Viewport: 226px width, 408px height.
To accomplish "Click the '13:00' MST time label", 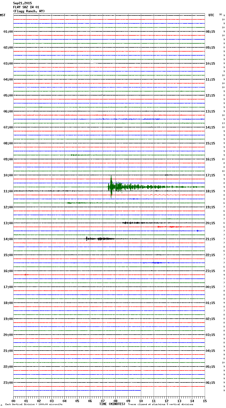I will point(8,223).
